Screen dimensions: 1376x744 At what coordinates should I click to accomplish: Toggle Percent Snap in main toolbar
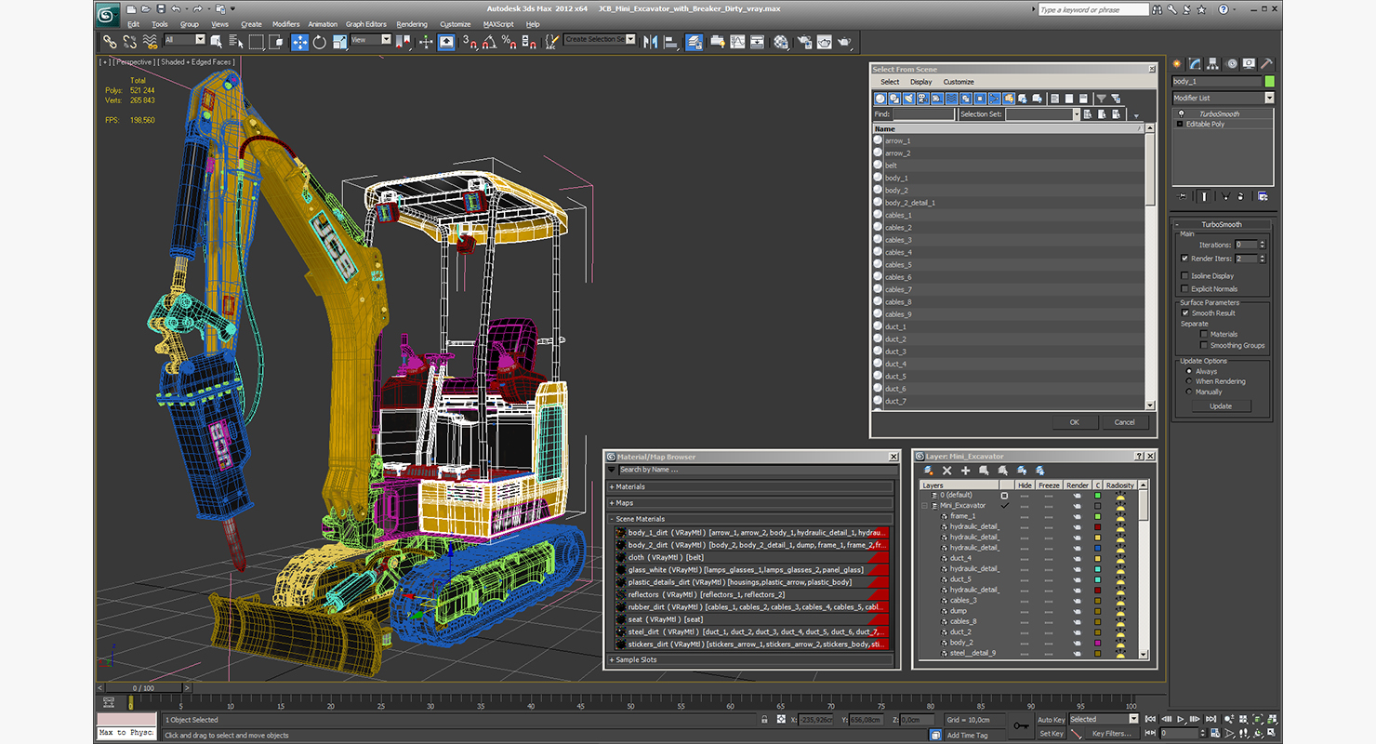tap(509, 42)
